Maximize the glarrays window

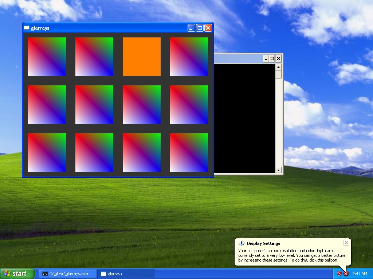click(200, 28)
